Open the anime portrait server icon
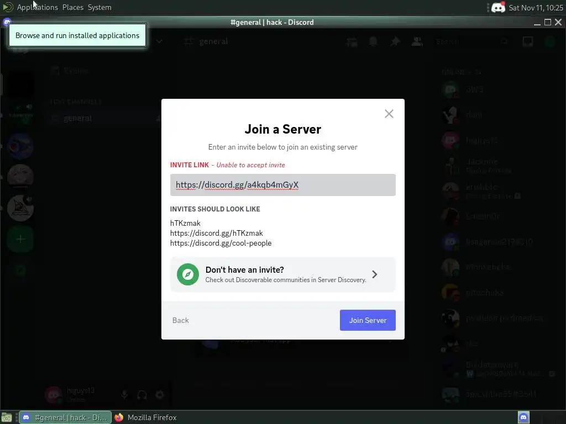 [20, 177]
